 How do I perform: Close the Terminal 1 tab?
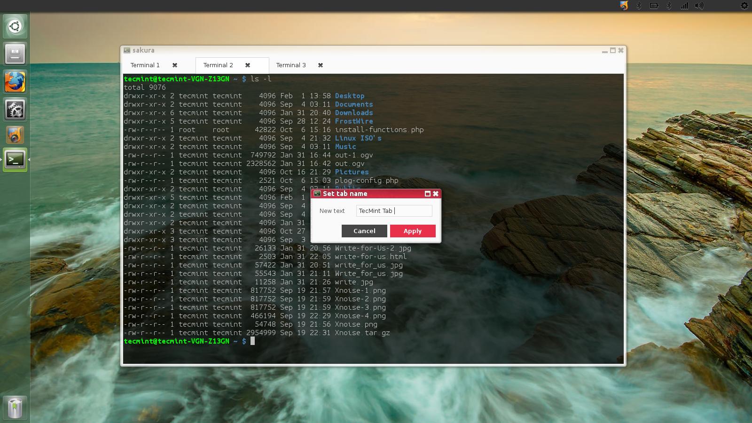175,65
